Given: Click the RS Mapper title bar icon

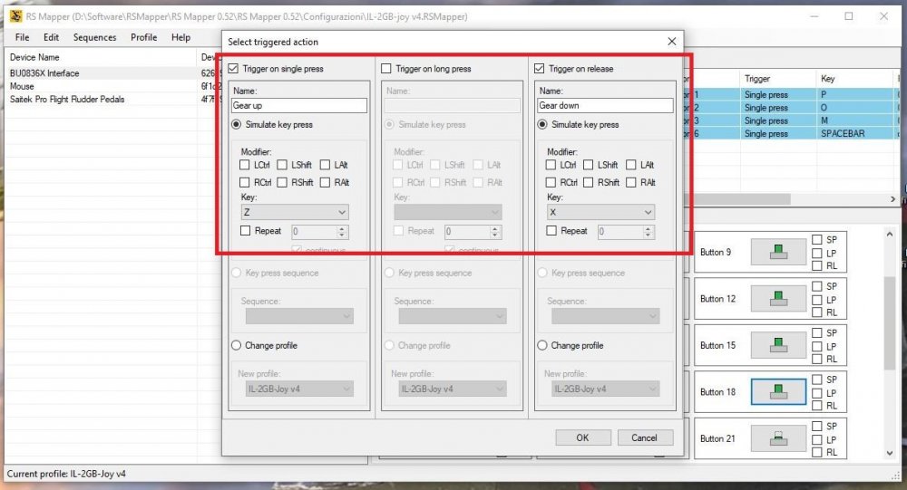Looking at the screenshot, I should (x=15, y=16).
